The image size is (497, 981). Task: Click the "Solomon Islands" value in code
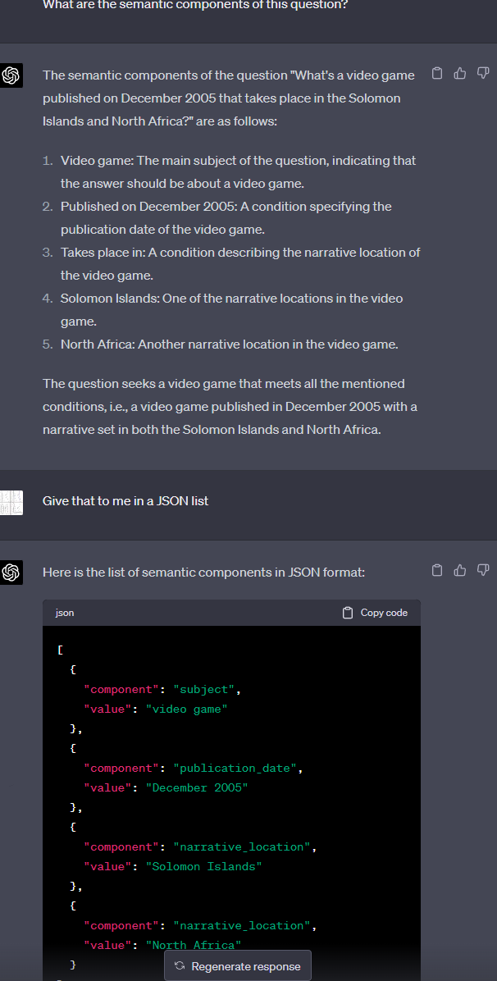tap(203, 867)
